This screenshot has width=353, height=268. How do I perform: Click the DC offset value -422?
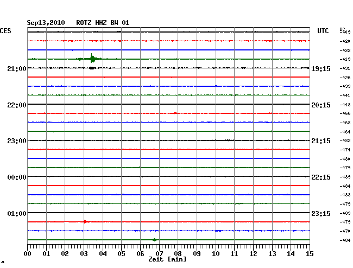pos(345,50)
